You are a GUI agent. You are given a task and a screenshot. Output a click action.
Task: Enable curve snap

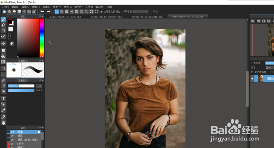[87, 11]
